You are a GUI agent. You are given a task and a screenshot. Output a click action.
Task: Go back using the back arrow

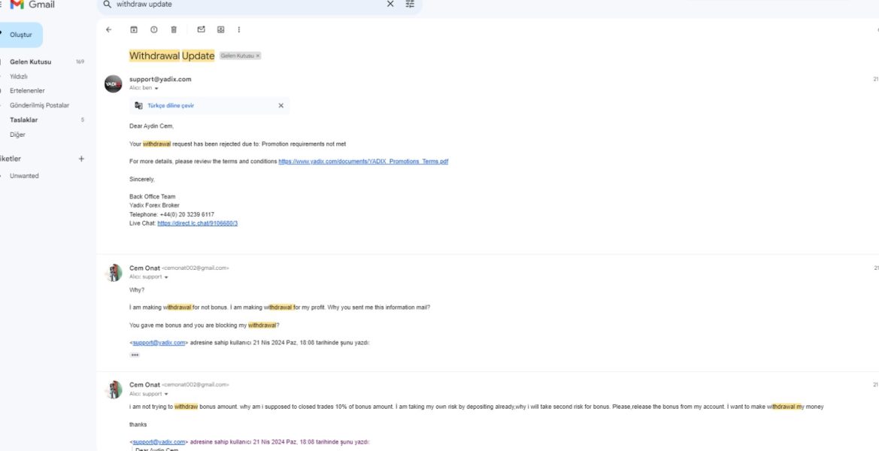click(x=109, y=30)
